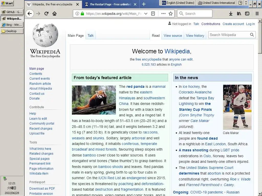Viewport: 262px width, 196px height.
Task: Open the Desktop toolbar item
Action: click(12, 31)
